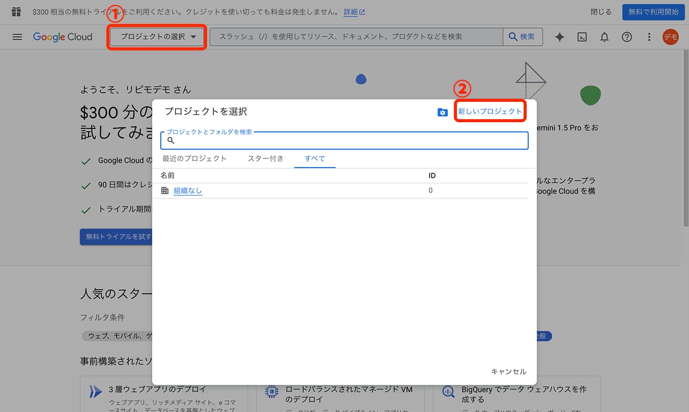Open ロードバランスされたマネージド VM card title
Viewport: 689px width, 412px height.
(x=349, y=394)
